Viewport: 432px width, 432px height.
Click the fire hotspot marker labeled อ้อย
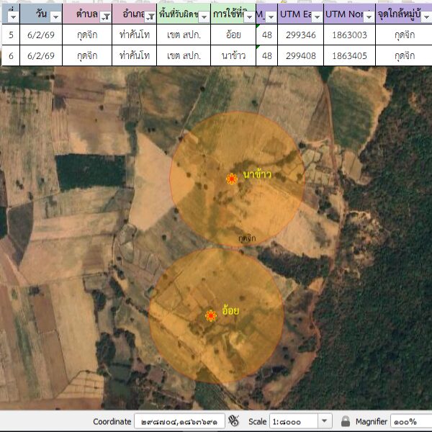[210, 315]
